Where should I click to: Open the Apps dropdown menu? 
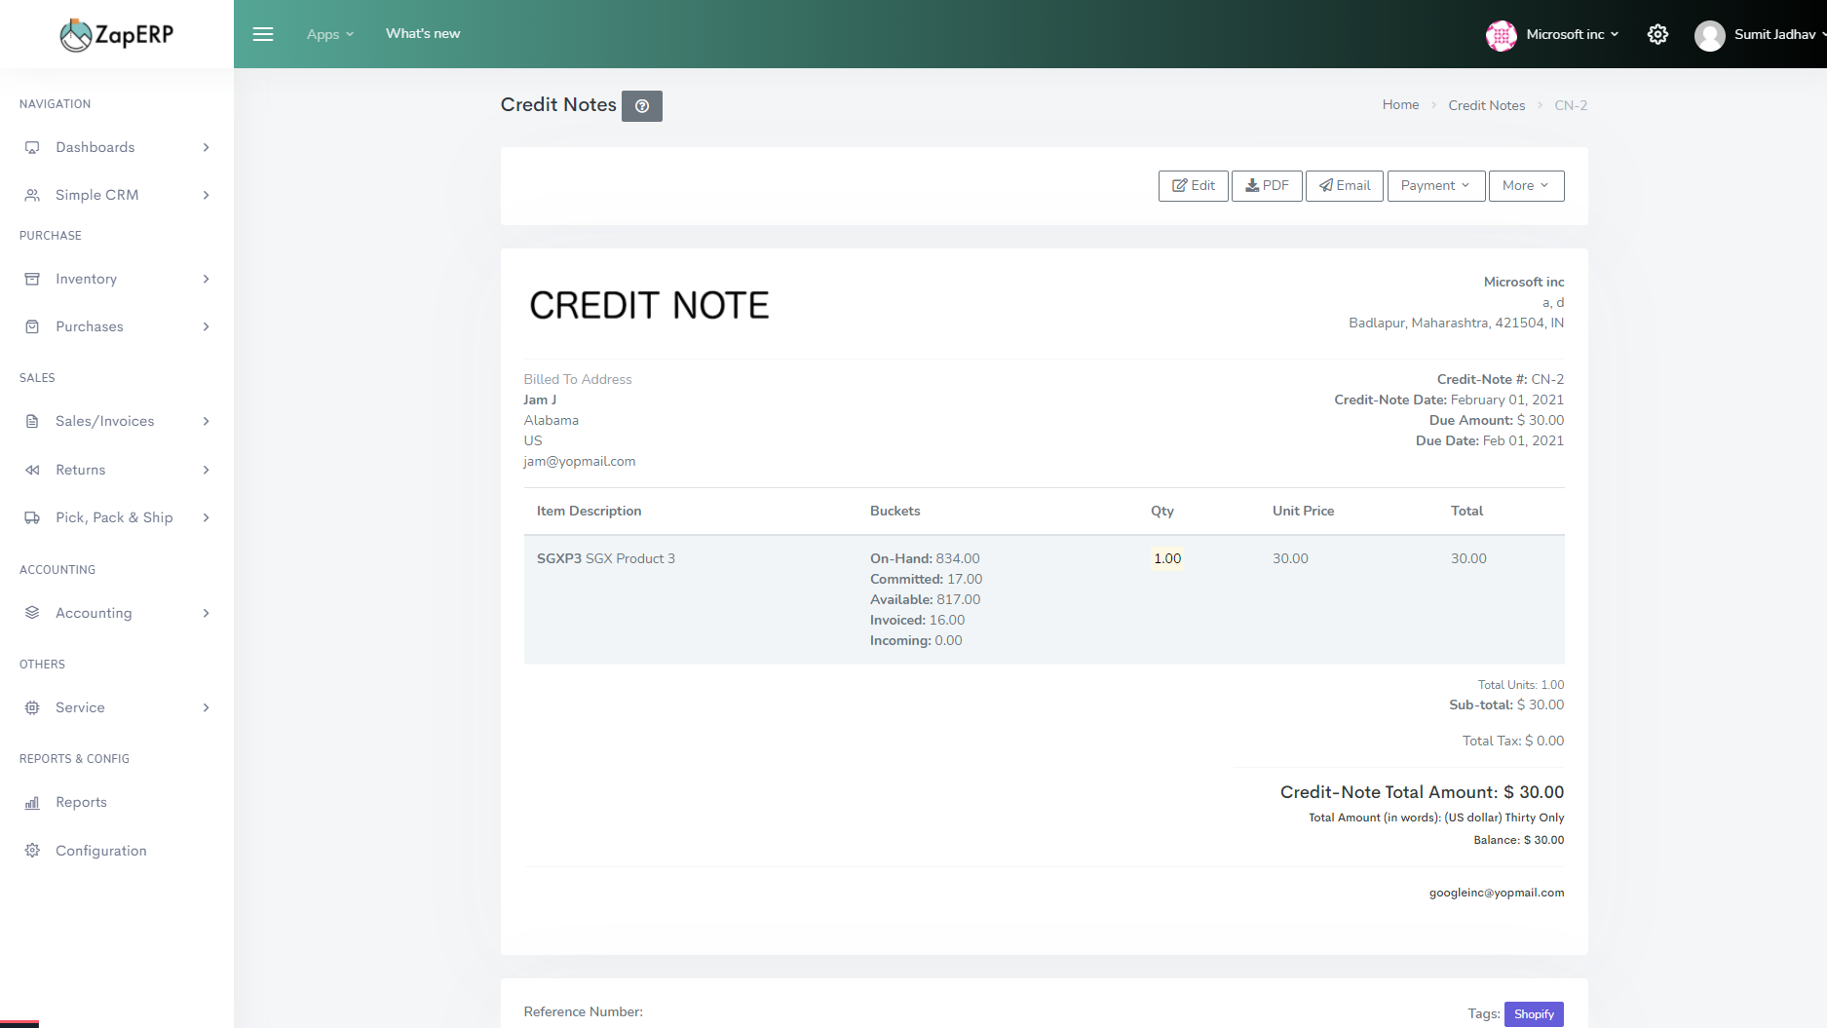(329, 34)
